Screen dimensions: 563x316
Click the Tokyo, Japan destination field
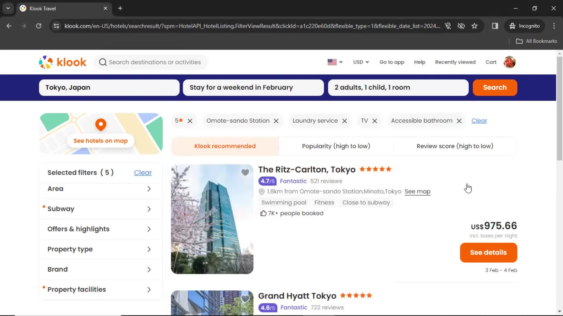pyautogui.click(x=109, y=87)
